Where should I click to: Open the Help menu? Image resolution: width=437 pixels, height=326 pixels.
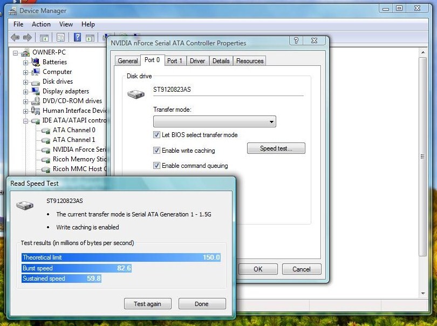click(x=88, y=24)
